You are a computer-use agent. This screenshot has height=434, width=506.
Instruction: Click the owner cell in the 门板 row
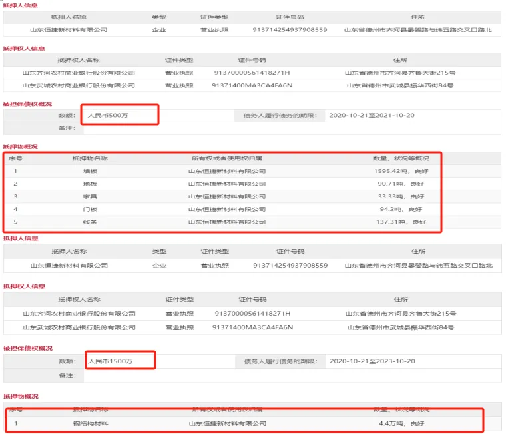tap(227, 209)
